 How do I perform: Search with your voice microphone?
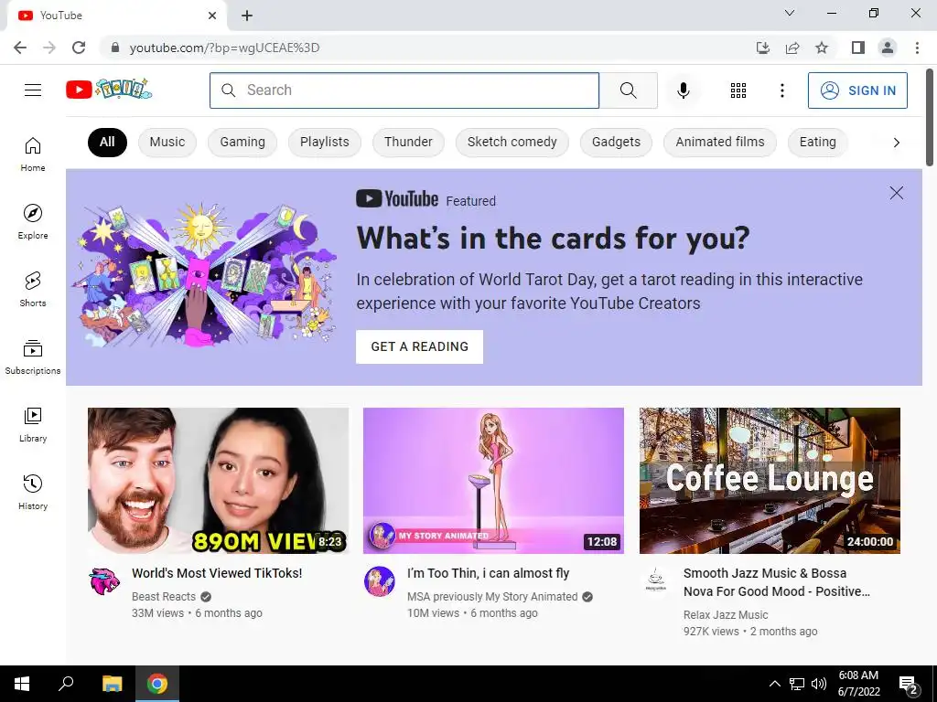point(683,90)
